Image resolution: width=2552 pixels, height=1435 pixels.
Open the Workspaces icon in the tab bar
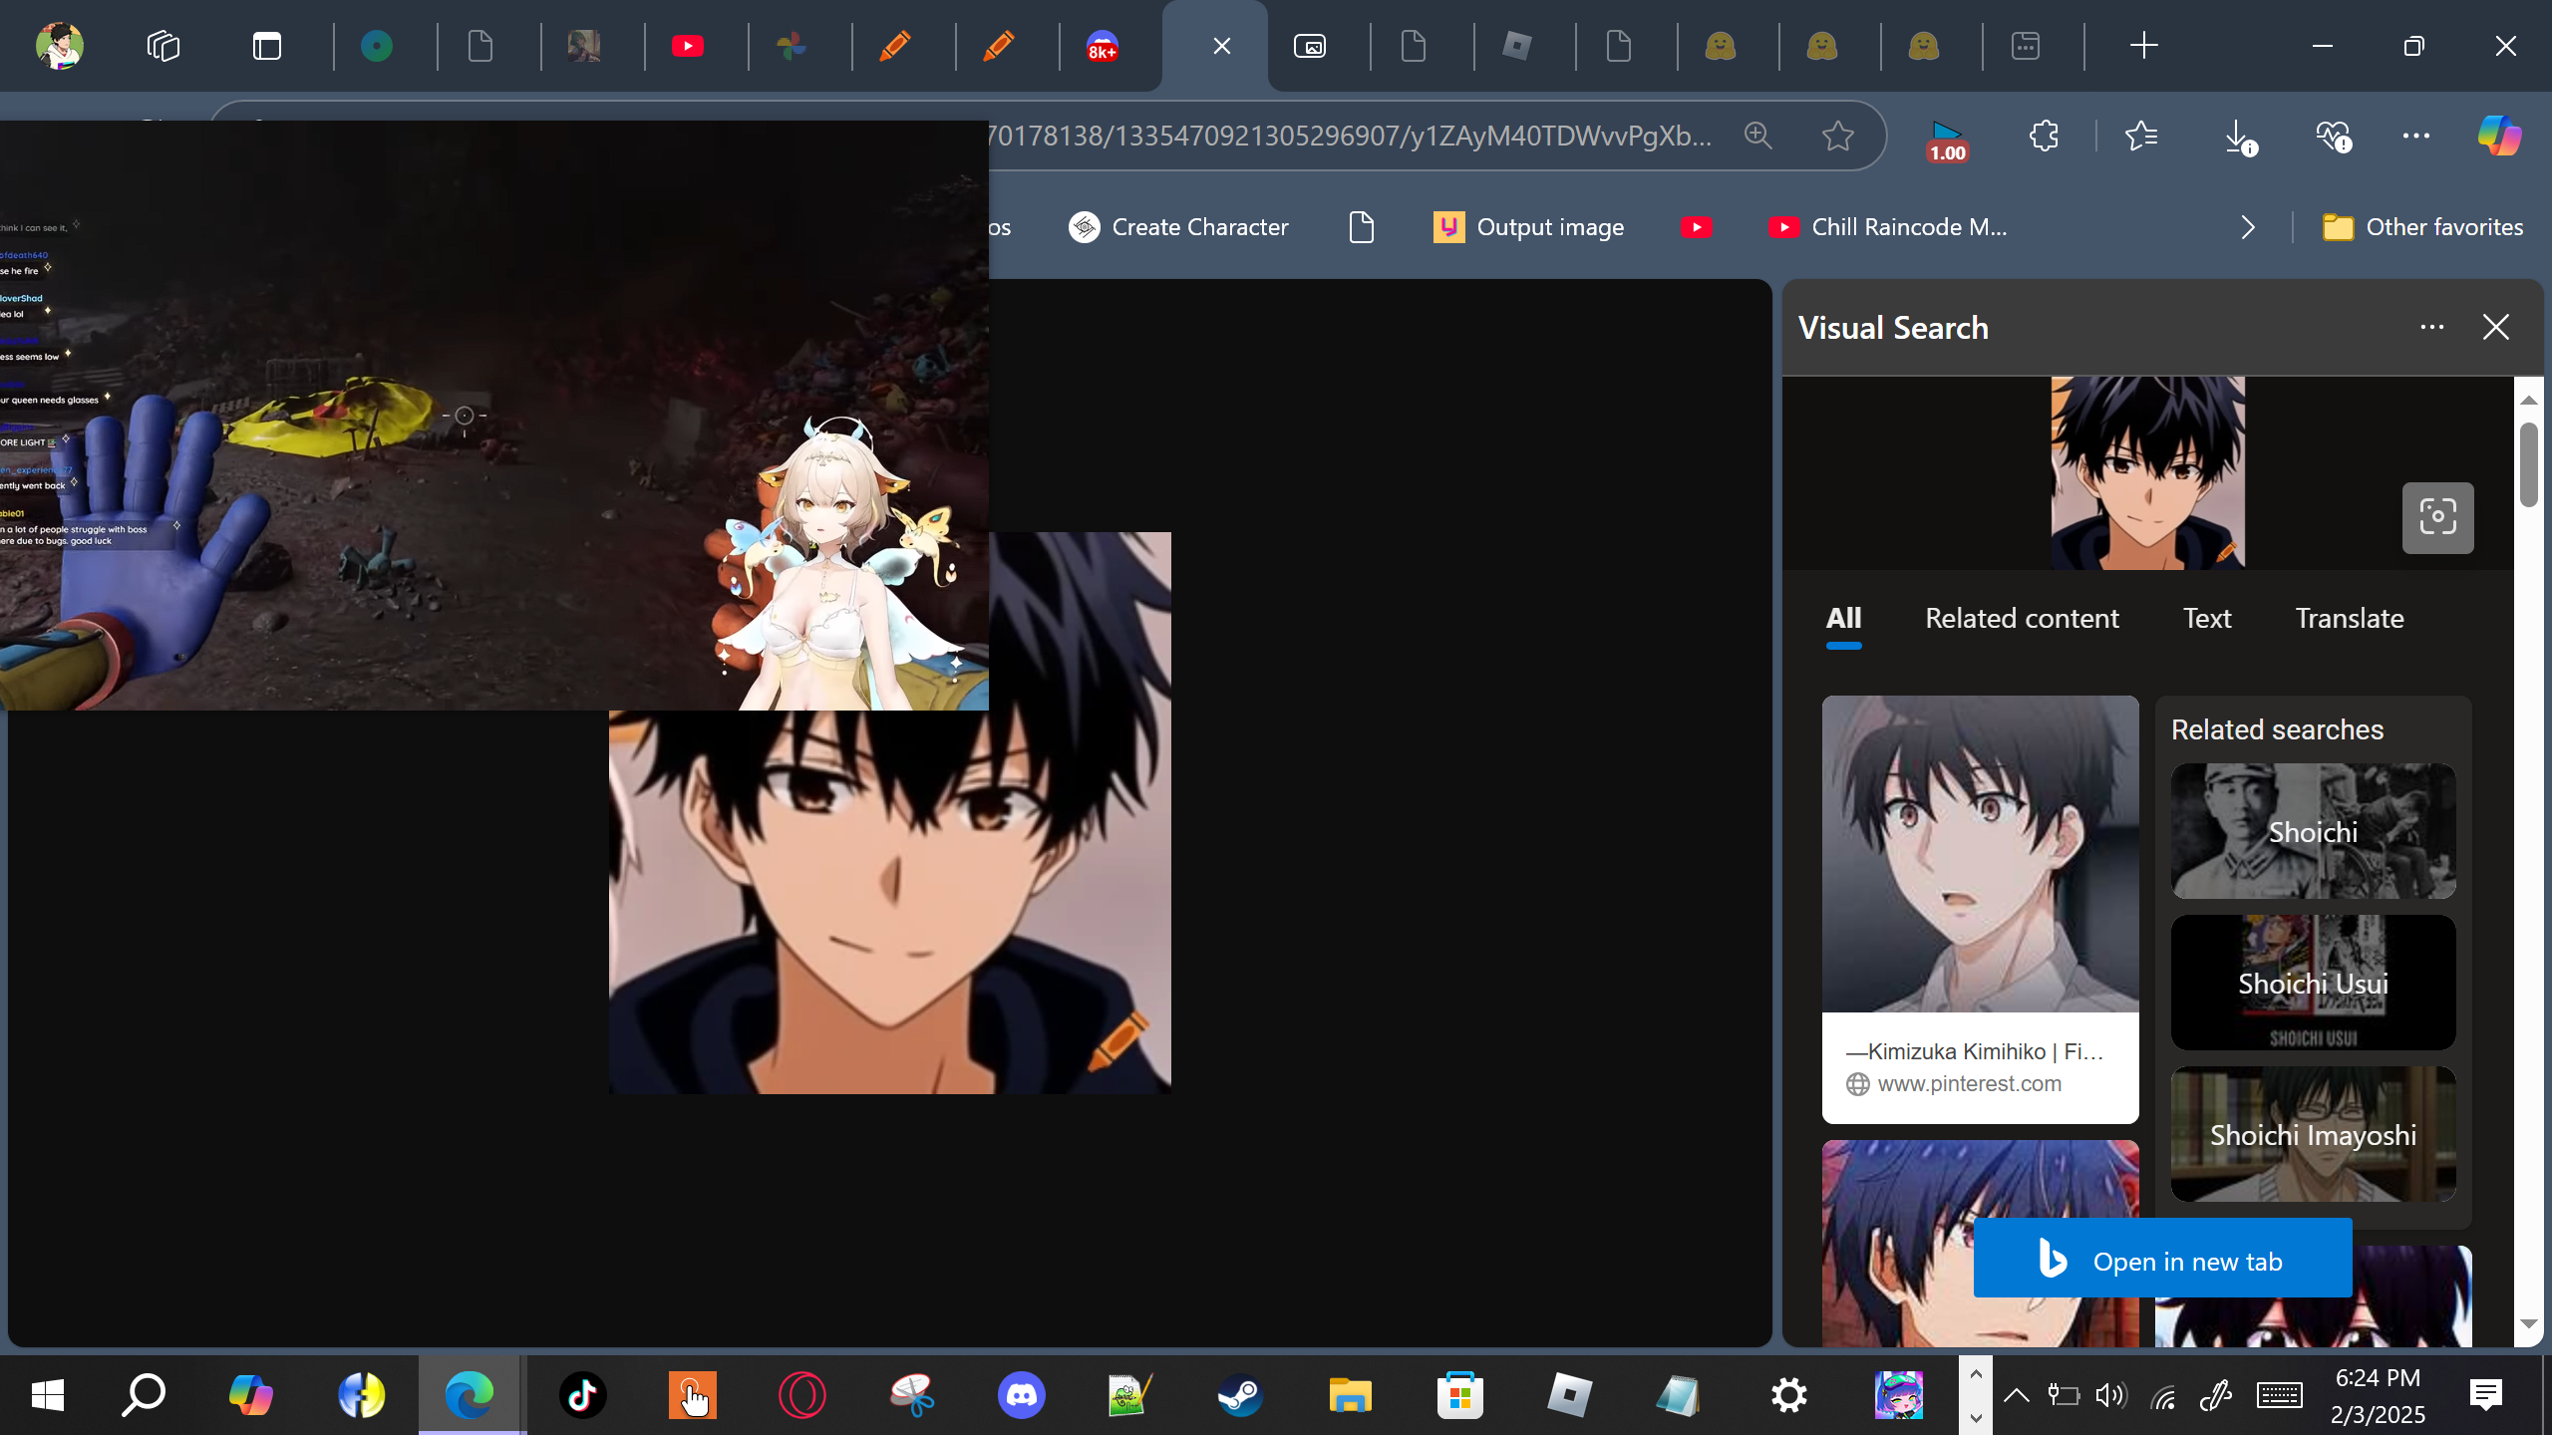163,46
